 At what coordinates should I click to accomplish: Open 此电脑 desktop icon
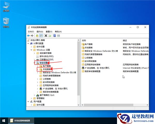click(6, 7)
